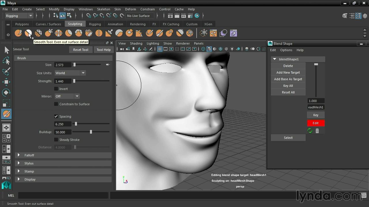Choose the Paint Selection tool in the toolbox
Image resolution: width=369 pixels, height=207 pixels.
click(x=6, y=71)
